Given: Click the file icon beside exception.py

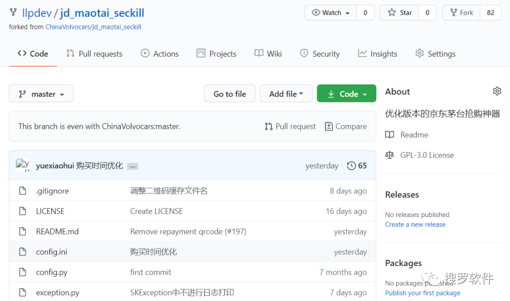Looking at the screenshot, I should (x=23, y=293).
